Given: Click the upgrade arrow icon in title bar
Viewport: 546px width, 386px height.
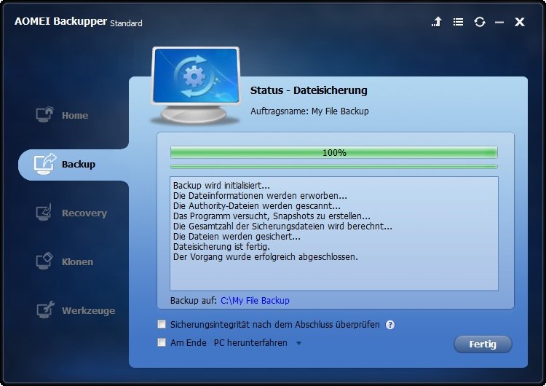Looking at the screenshot, I should (437, 22).
